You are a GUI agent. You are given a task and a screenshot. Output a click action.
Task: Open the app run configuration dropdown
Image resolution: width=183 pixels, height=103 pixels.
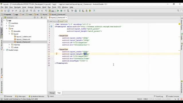point(52,11)
